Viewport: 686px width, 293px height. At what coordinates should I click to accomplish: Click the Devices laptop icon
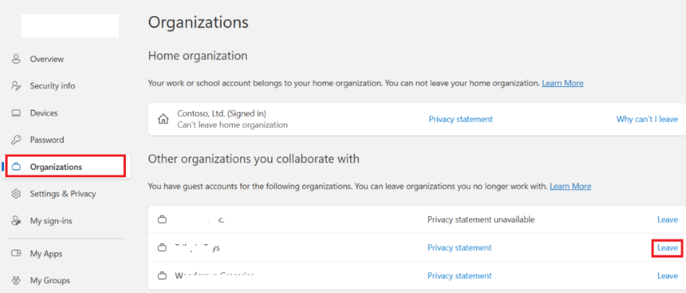coord(16,113)
